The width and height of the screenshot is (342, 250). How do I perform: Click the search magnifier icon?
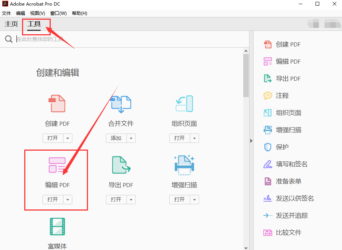[x=9, y=39]
